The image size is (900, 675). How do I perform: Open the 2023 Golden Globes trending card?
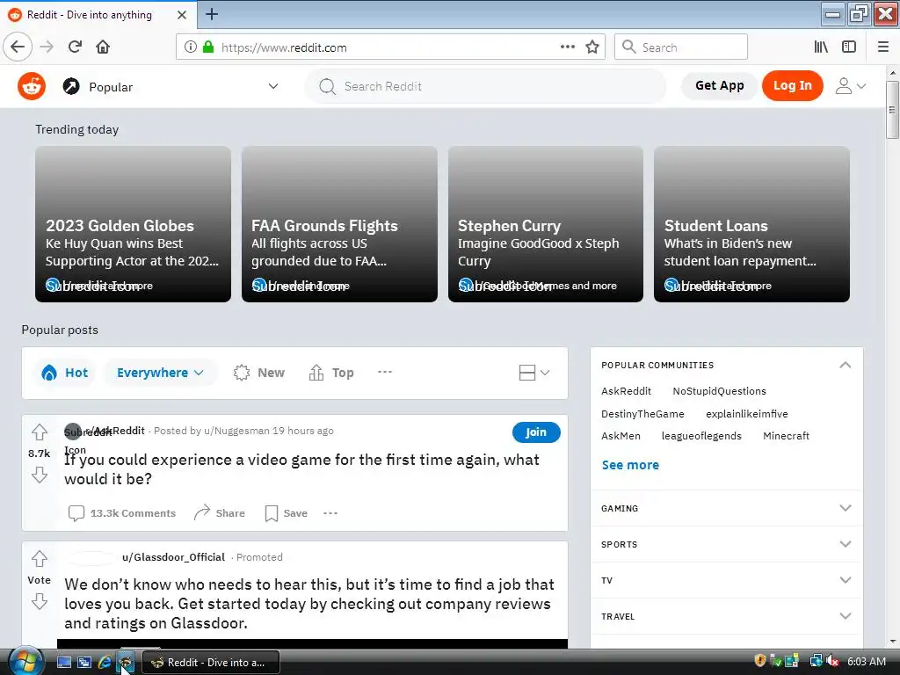point(134,224)
